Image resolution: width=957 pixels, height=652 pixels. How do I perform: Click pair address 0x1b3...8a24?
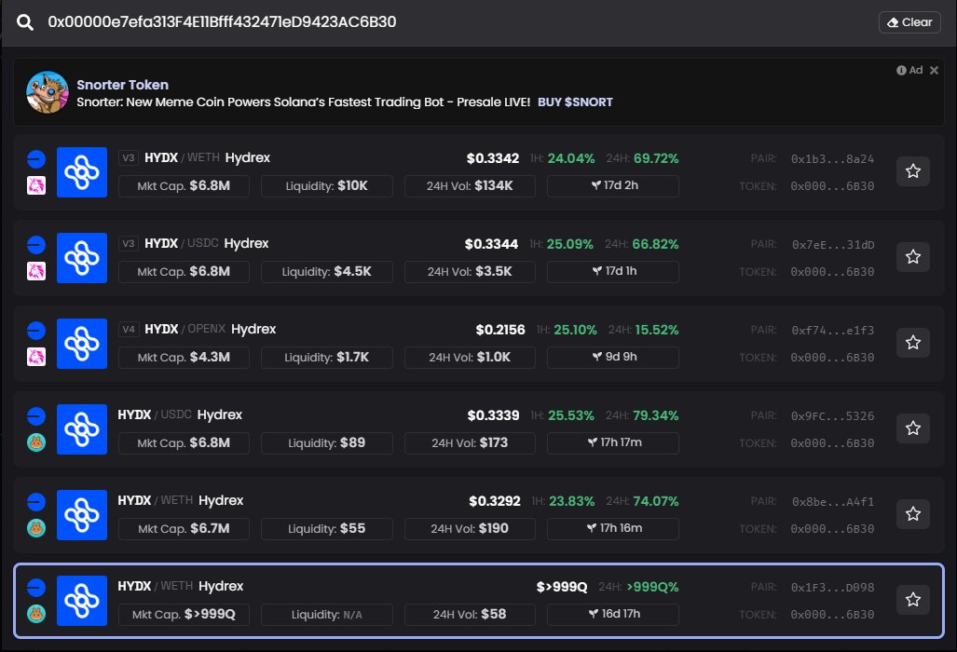[832, 159]
